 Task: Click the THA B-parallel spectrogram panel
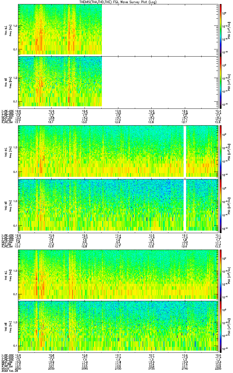click(118, 82)
